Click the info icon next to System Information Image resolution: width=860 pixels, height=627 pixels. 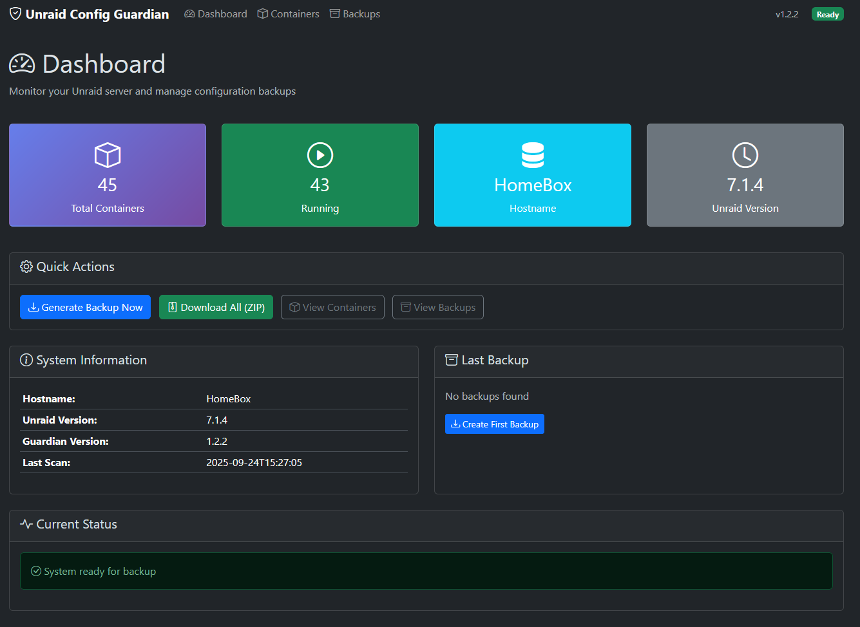(26, 360)
